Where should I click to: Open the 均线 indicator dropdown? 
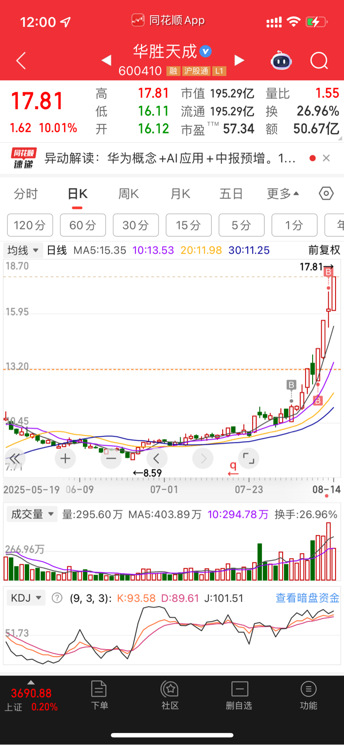click(x=23, y=250)
